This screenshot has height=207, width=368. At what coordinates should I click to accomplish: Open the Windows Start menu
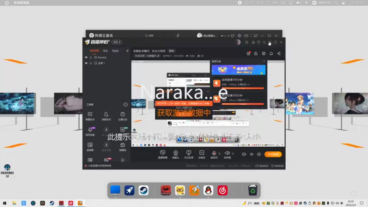5,203
